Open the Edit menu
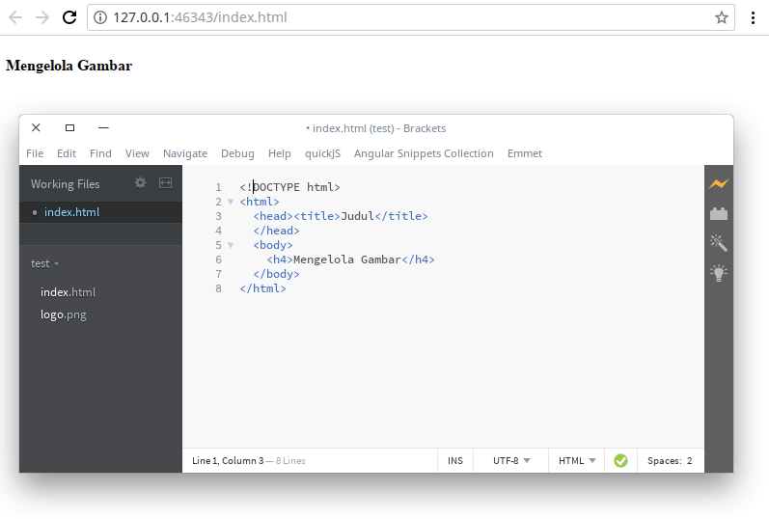The image size is (769, 519). (x=67, y=153)
